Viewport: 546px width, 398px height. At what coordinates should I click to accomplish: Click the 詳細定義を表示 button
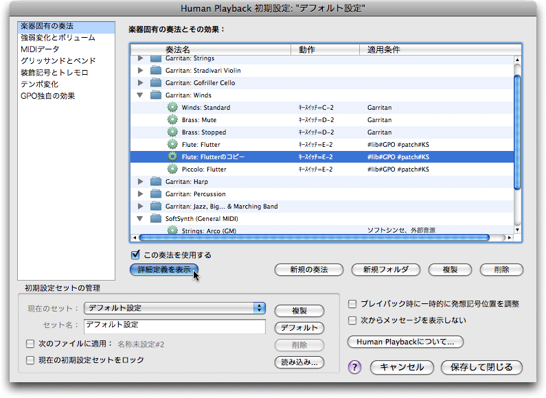pyautogui.click(x=164, y=270)
